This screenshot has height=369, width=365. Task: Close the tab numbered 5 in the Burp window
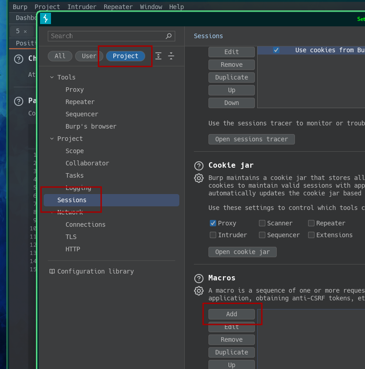click(25, 31)
